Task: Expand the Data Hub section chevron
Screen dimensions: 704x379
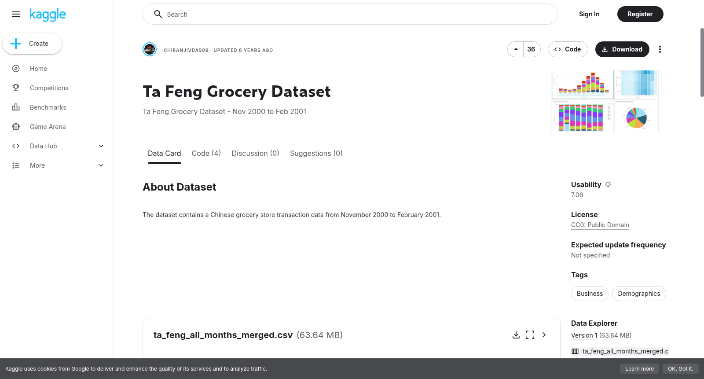Action: pyautogui.click(x=101, y=146)
